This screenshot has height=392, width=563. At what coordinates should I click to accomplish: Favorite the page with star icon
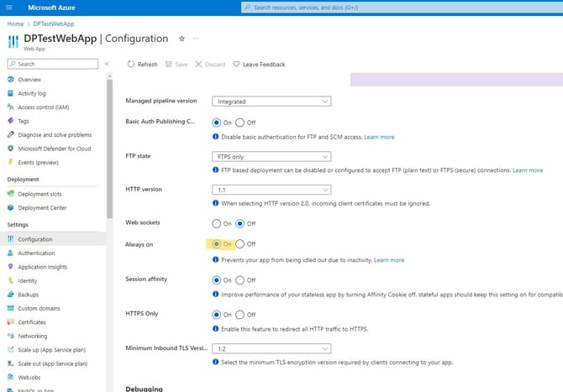point(182,39)
